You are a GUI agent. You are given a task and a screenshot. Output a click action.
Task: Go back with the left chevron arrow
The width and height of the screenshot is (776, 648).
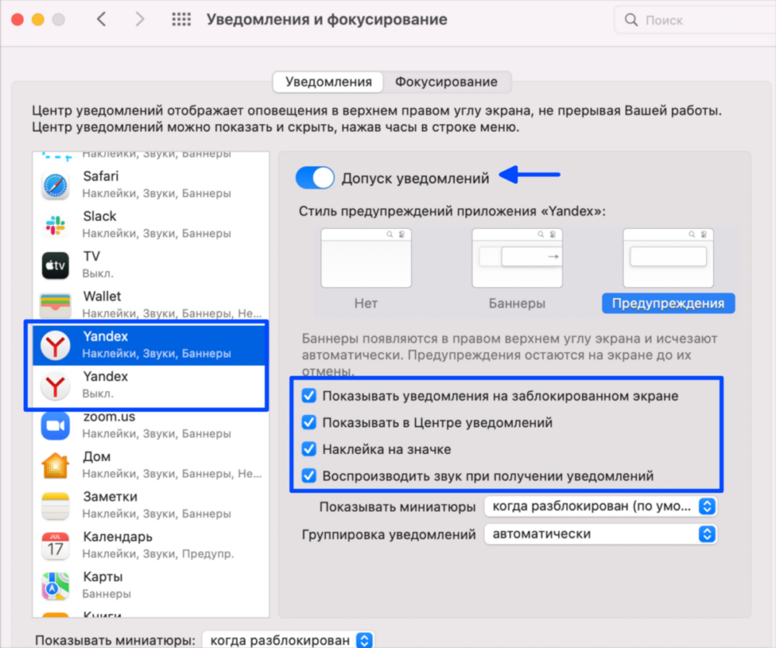102,19
